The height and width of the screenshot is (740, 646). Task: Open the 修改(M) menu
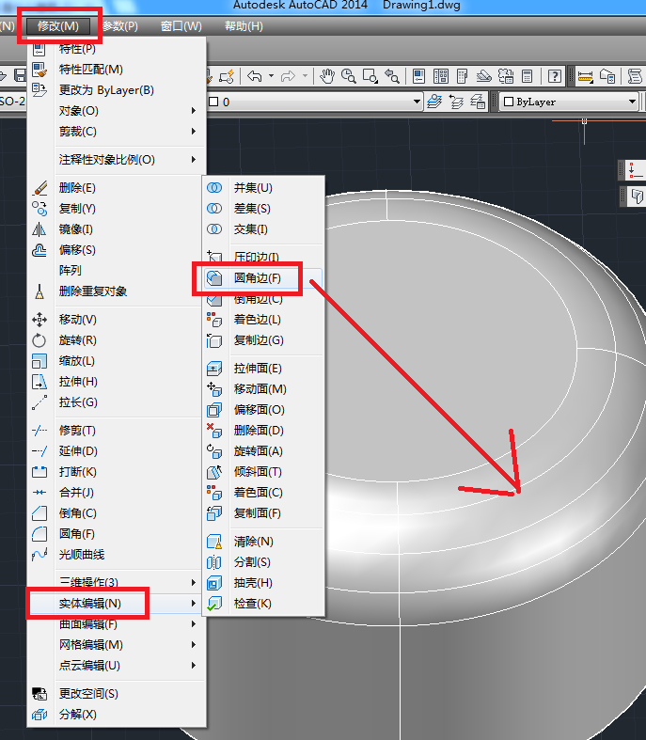tap(58, 26)
